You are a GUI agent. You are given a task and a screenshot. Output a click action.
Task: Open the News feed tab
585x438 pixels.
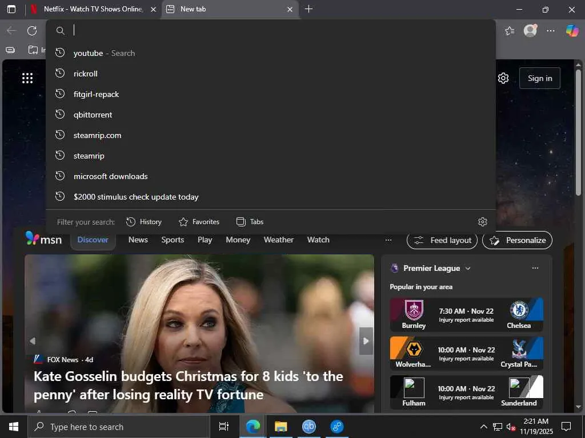138,240
